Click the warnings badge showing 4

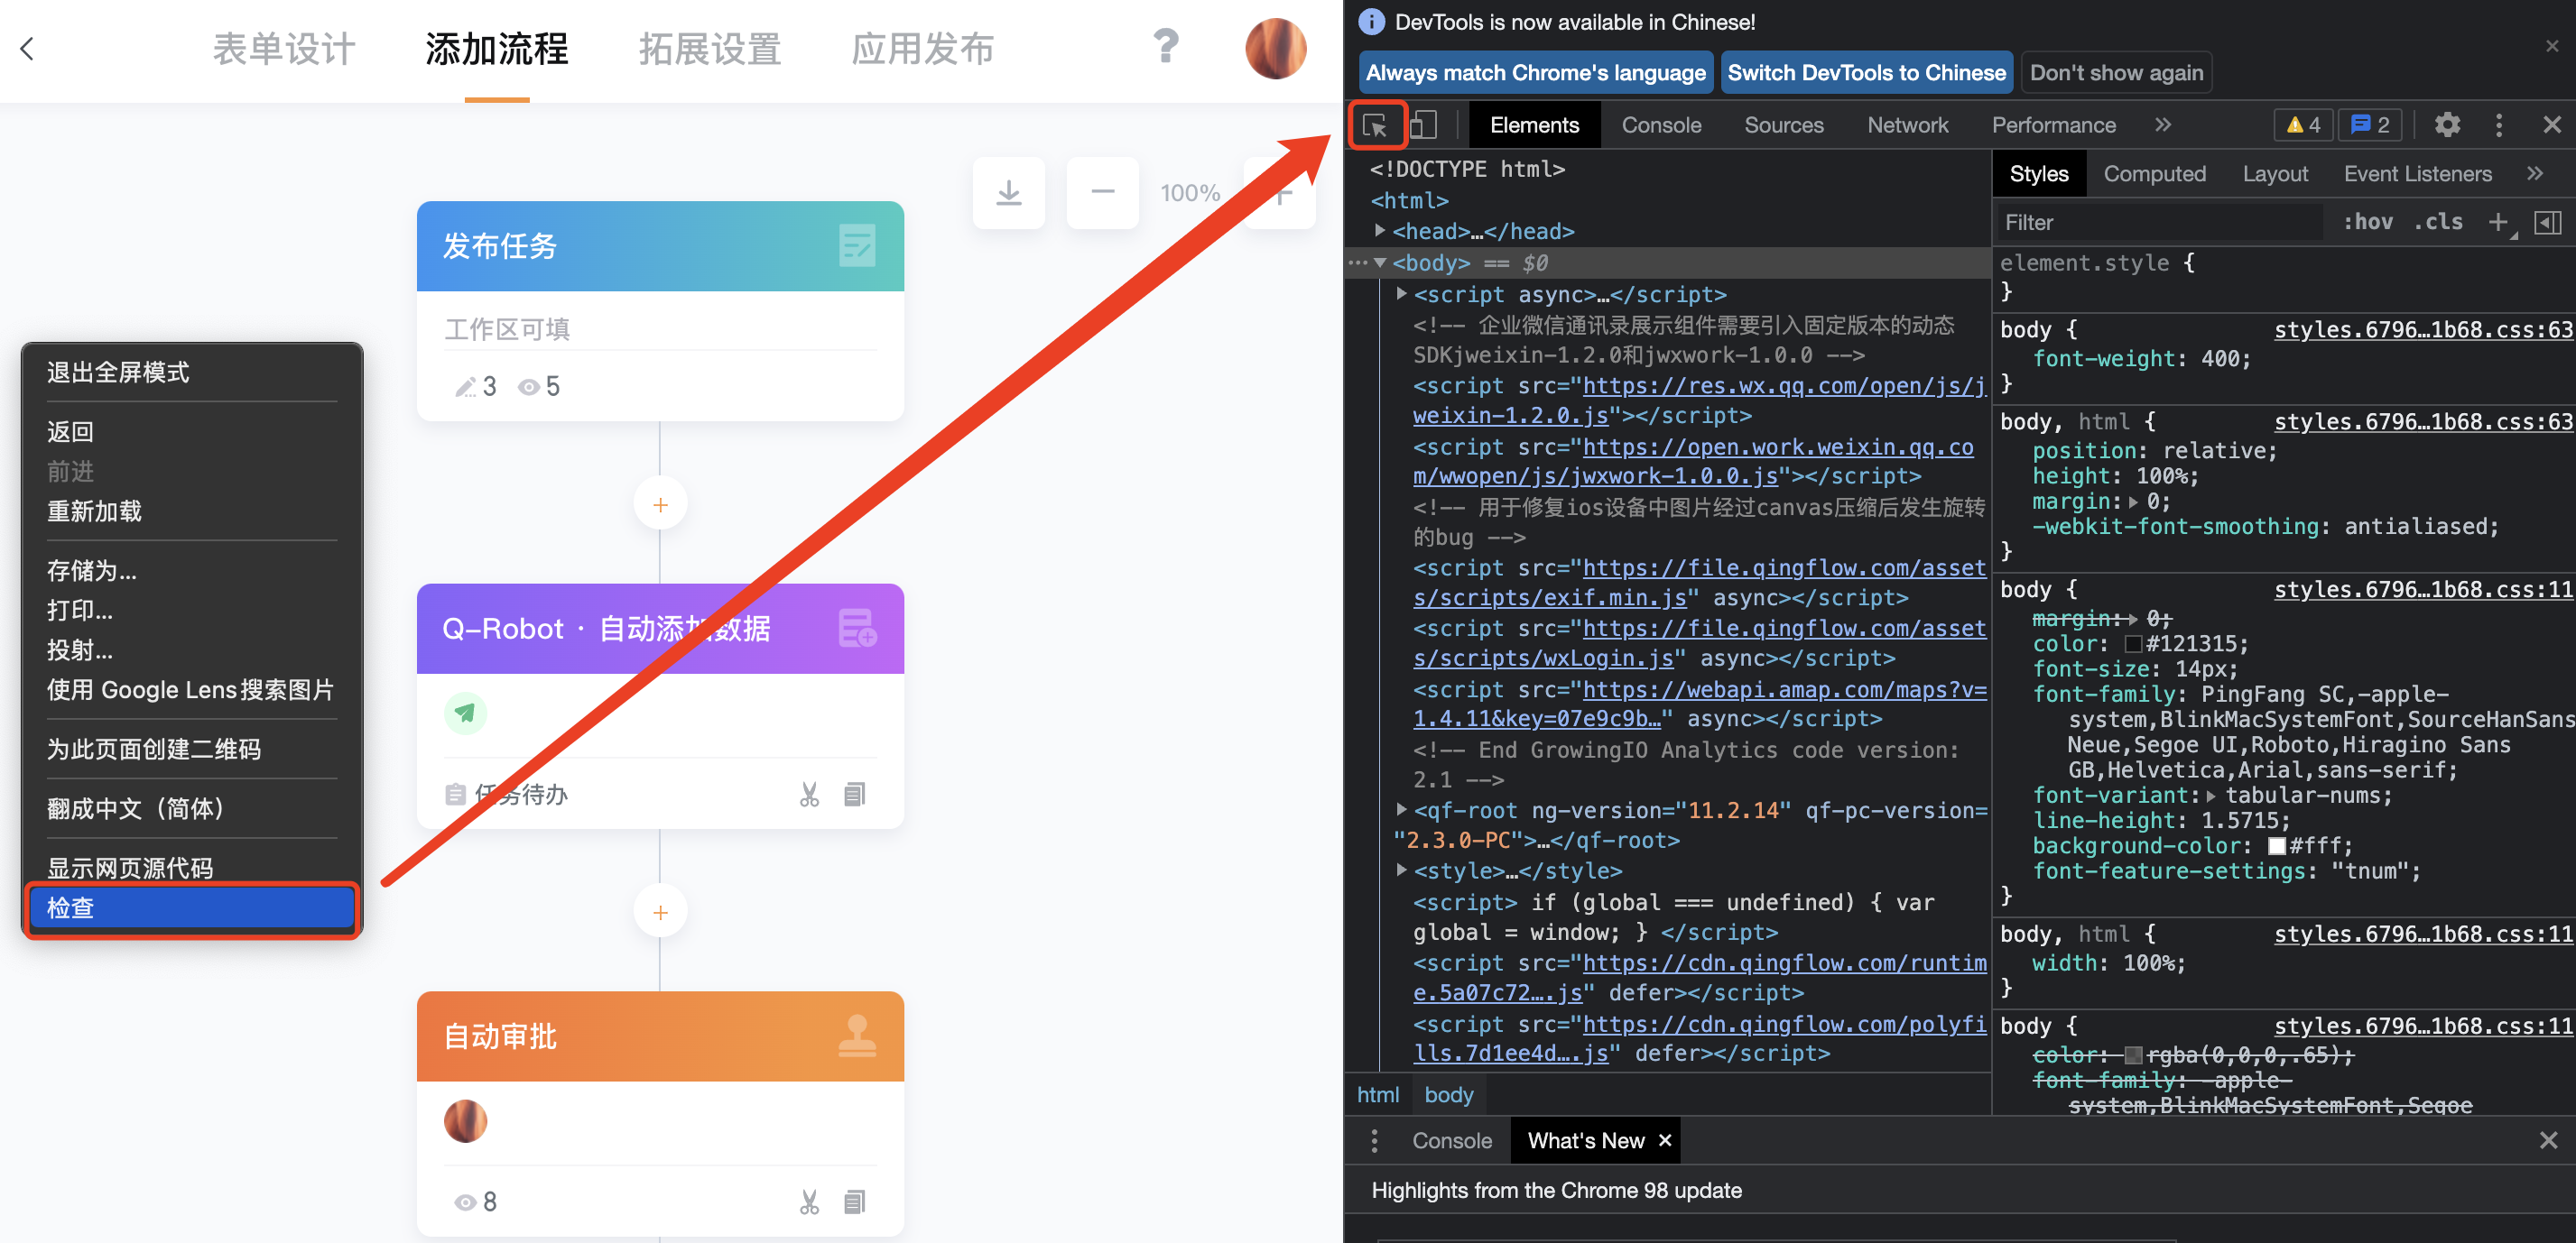coord(2303,124)
